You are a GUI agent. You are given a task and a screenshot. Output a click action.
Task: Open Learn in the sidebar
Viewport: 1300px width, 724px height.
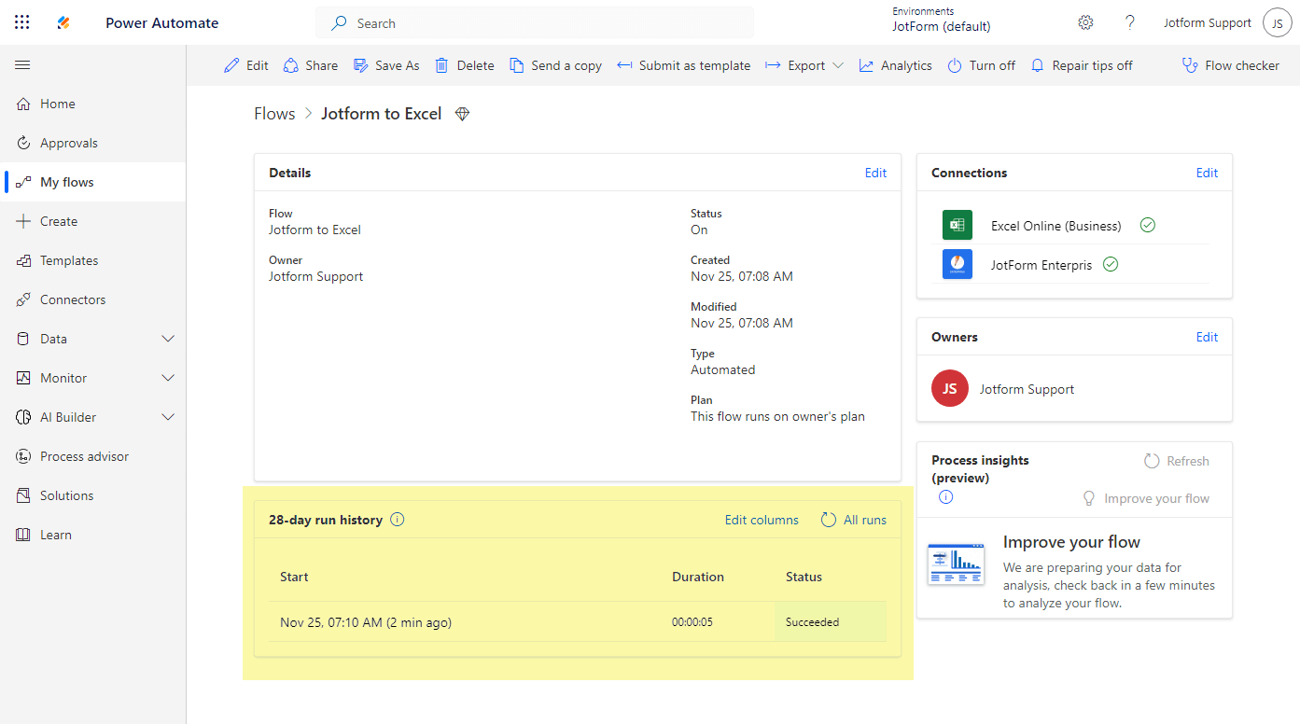click(x=93, y=535)
